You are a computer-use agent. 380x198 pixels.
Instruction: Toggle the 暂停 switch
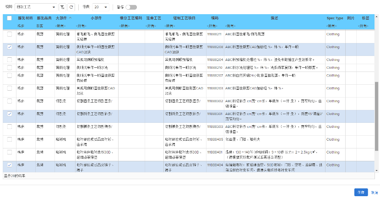(x=131, y=7)
